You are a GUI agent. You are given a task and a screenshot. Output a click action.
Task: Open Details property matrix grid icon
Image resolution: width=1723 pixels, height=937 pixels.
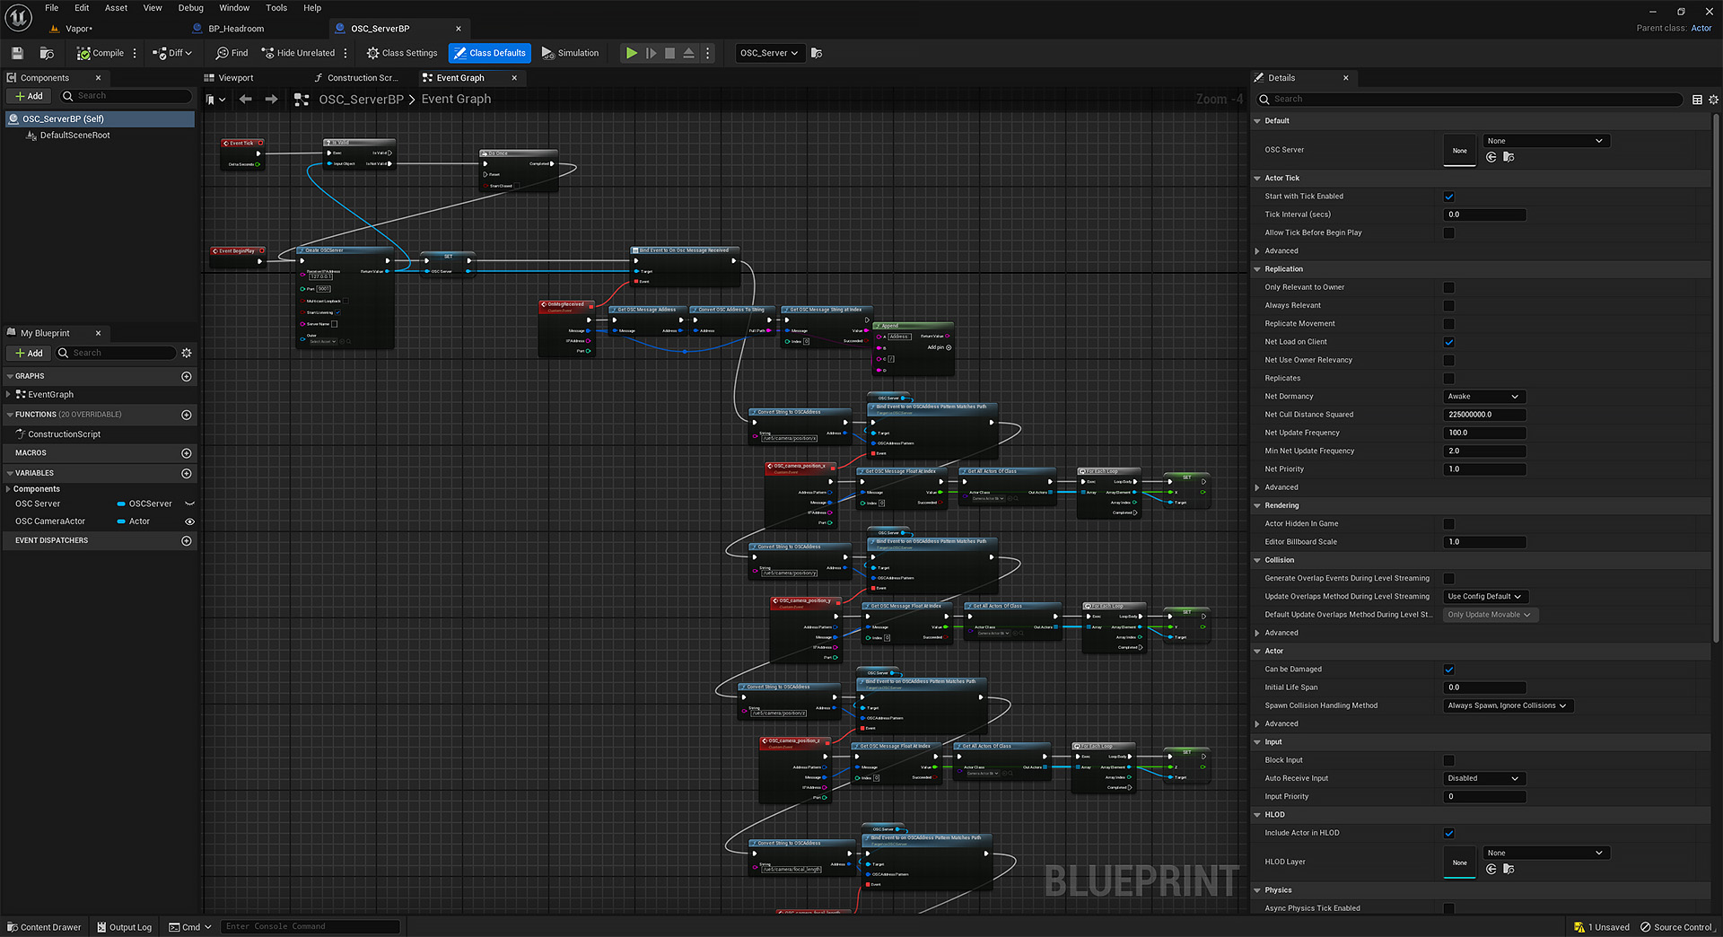coord(1697,100)
